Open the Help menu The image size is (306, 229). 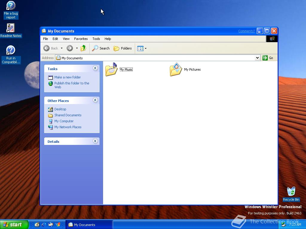108,39
